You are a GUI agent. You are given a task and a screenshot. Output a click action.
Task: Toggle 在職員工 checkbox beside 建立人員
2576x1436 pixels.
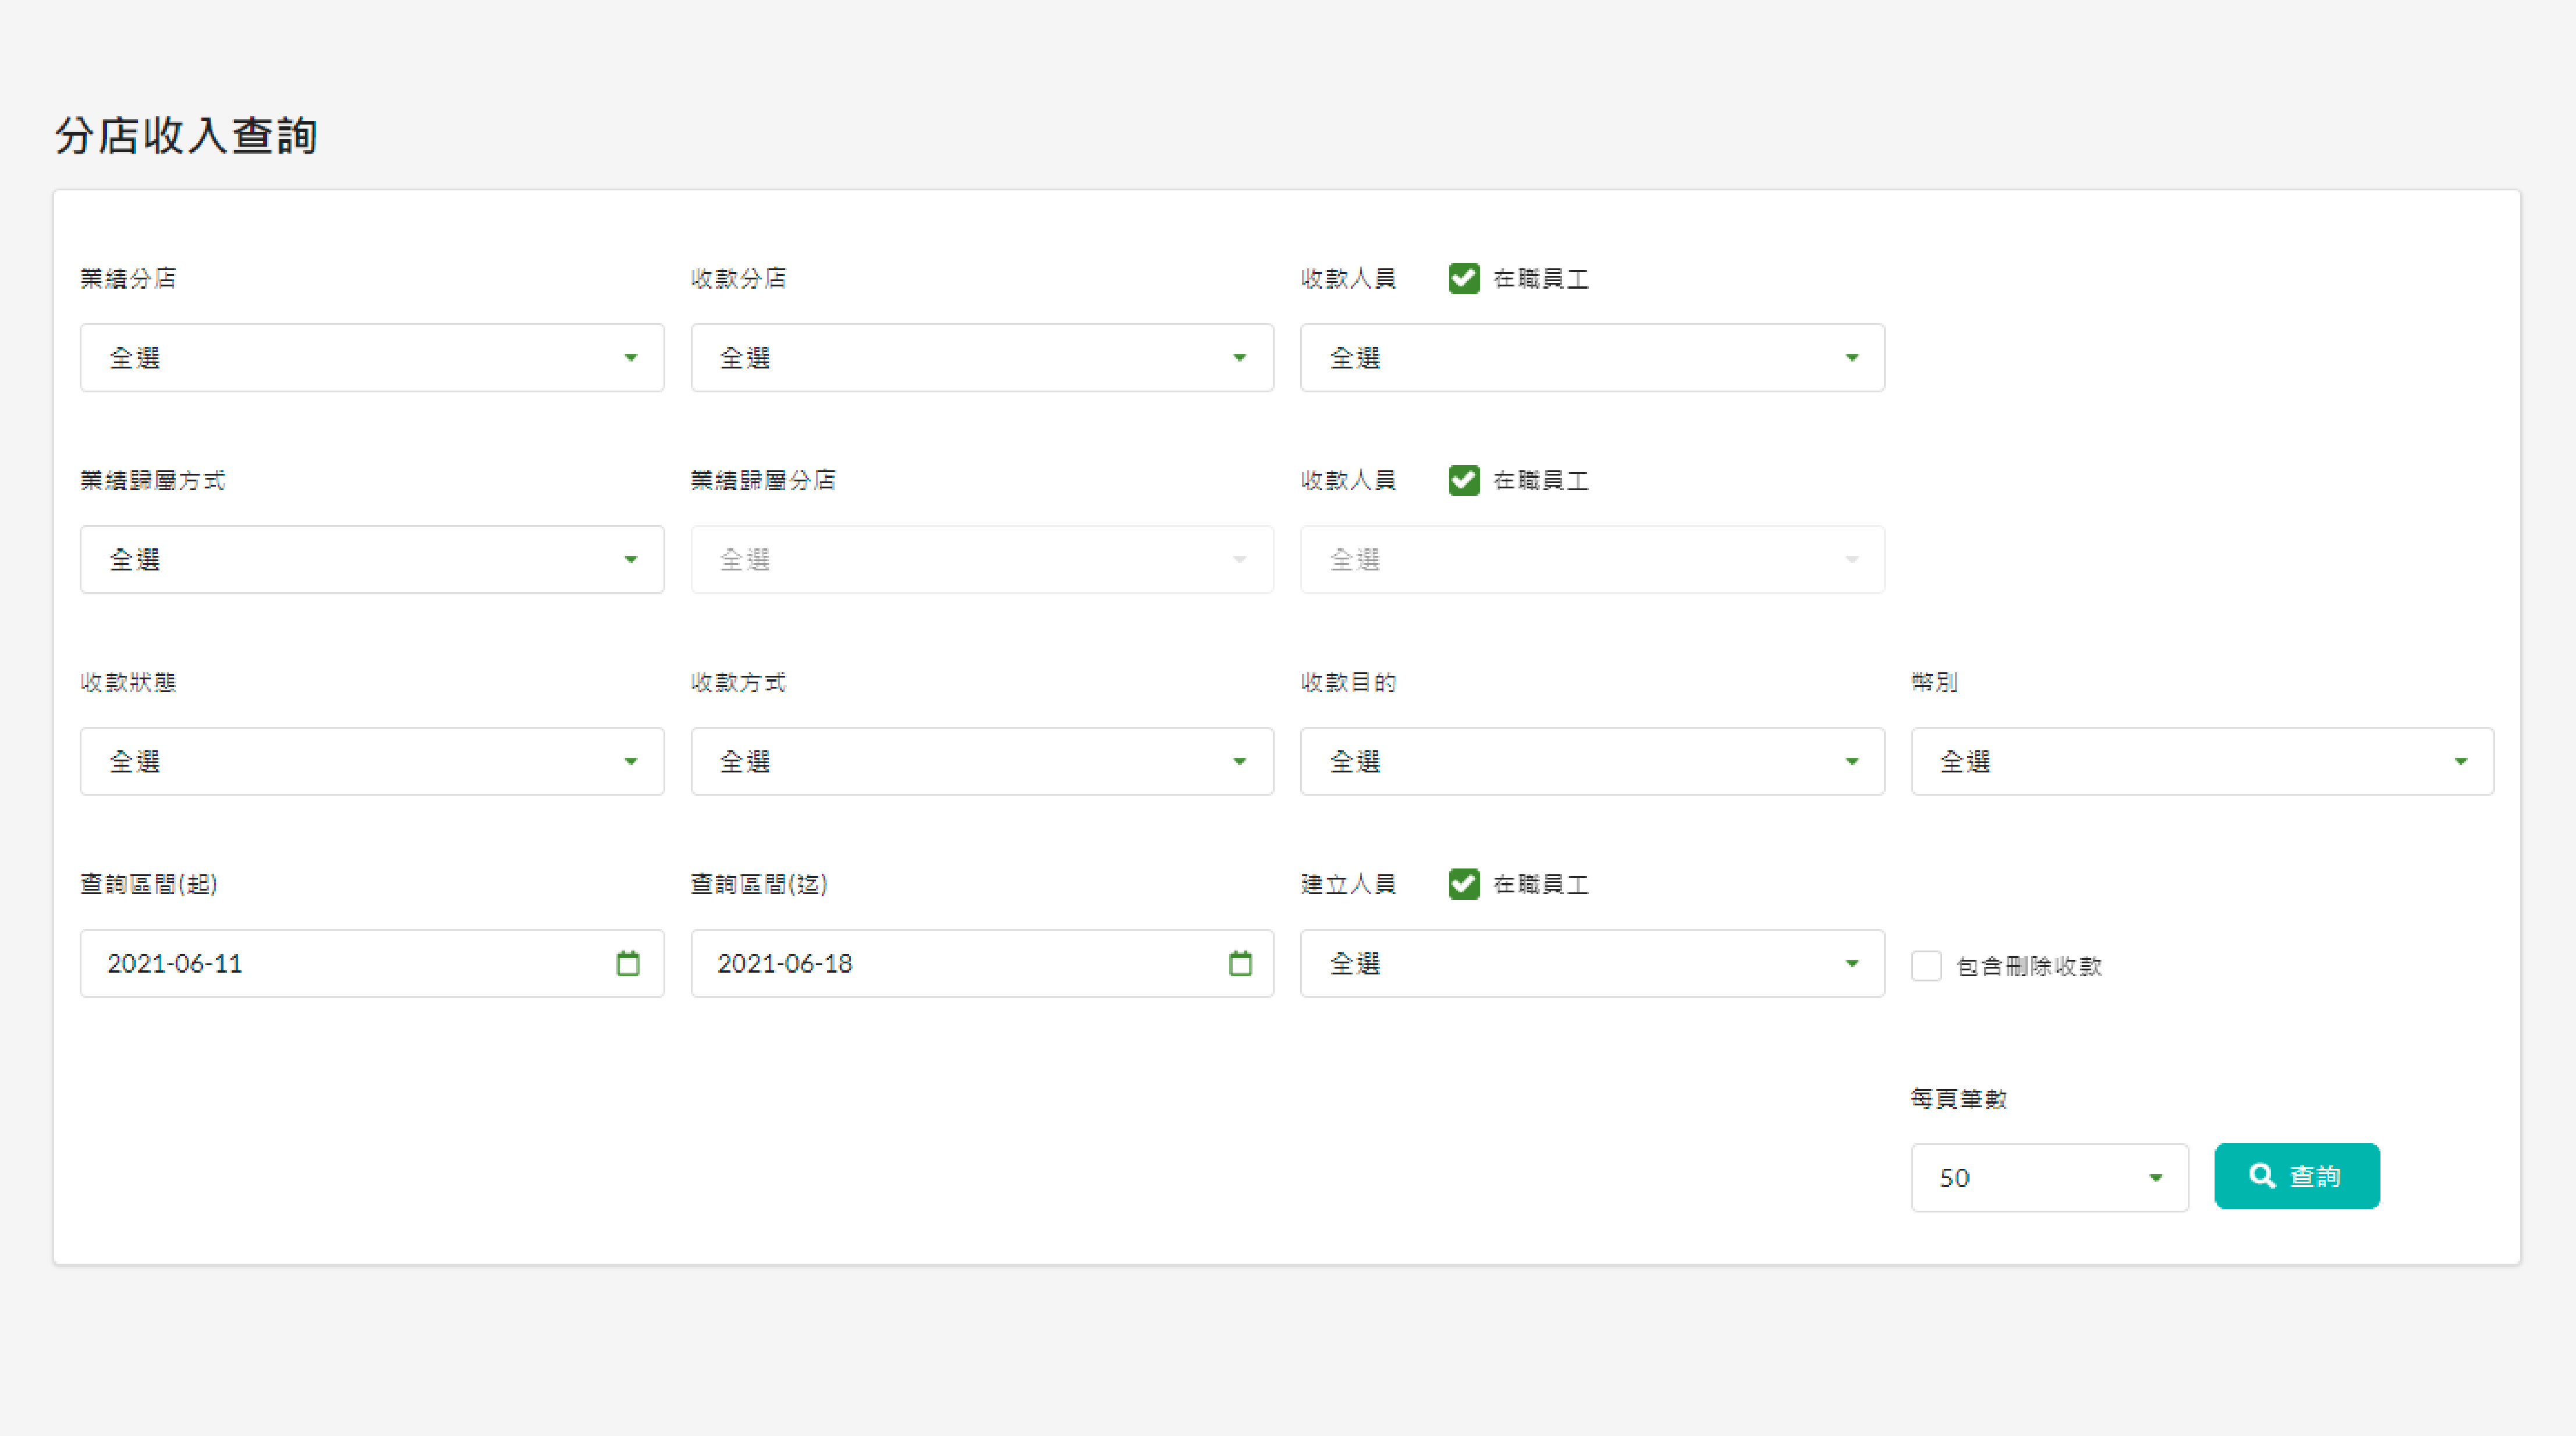(x=1464, y=884)
